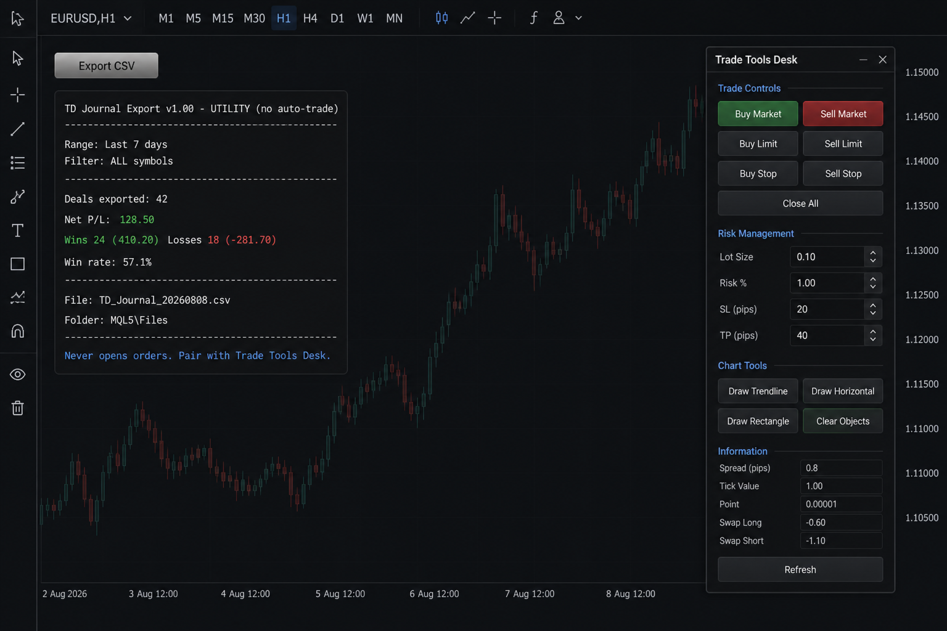Open the EURUSD,H1 symbol dropdown
The height and width of the screenshot is (631, 947).
[91, 18]
